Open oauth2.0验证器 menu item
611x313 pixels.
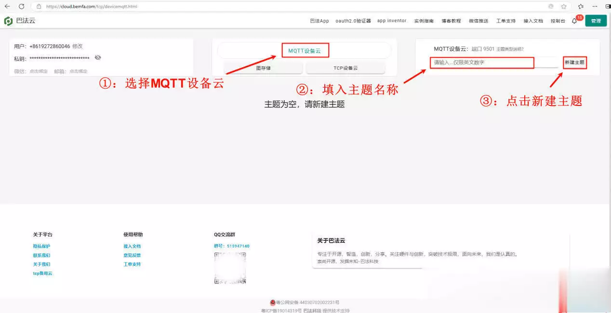(x=353, y=21)
